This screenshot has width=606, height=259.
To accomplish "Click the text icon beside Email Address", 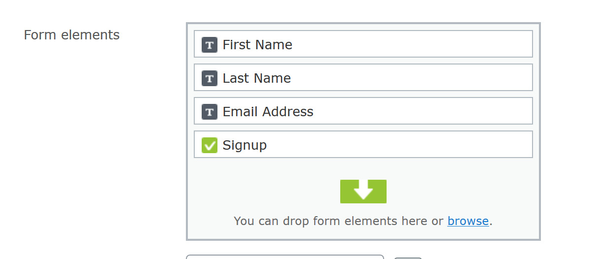I will 210,112.
